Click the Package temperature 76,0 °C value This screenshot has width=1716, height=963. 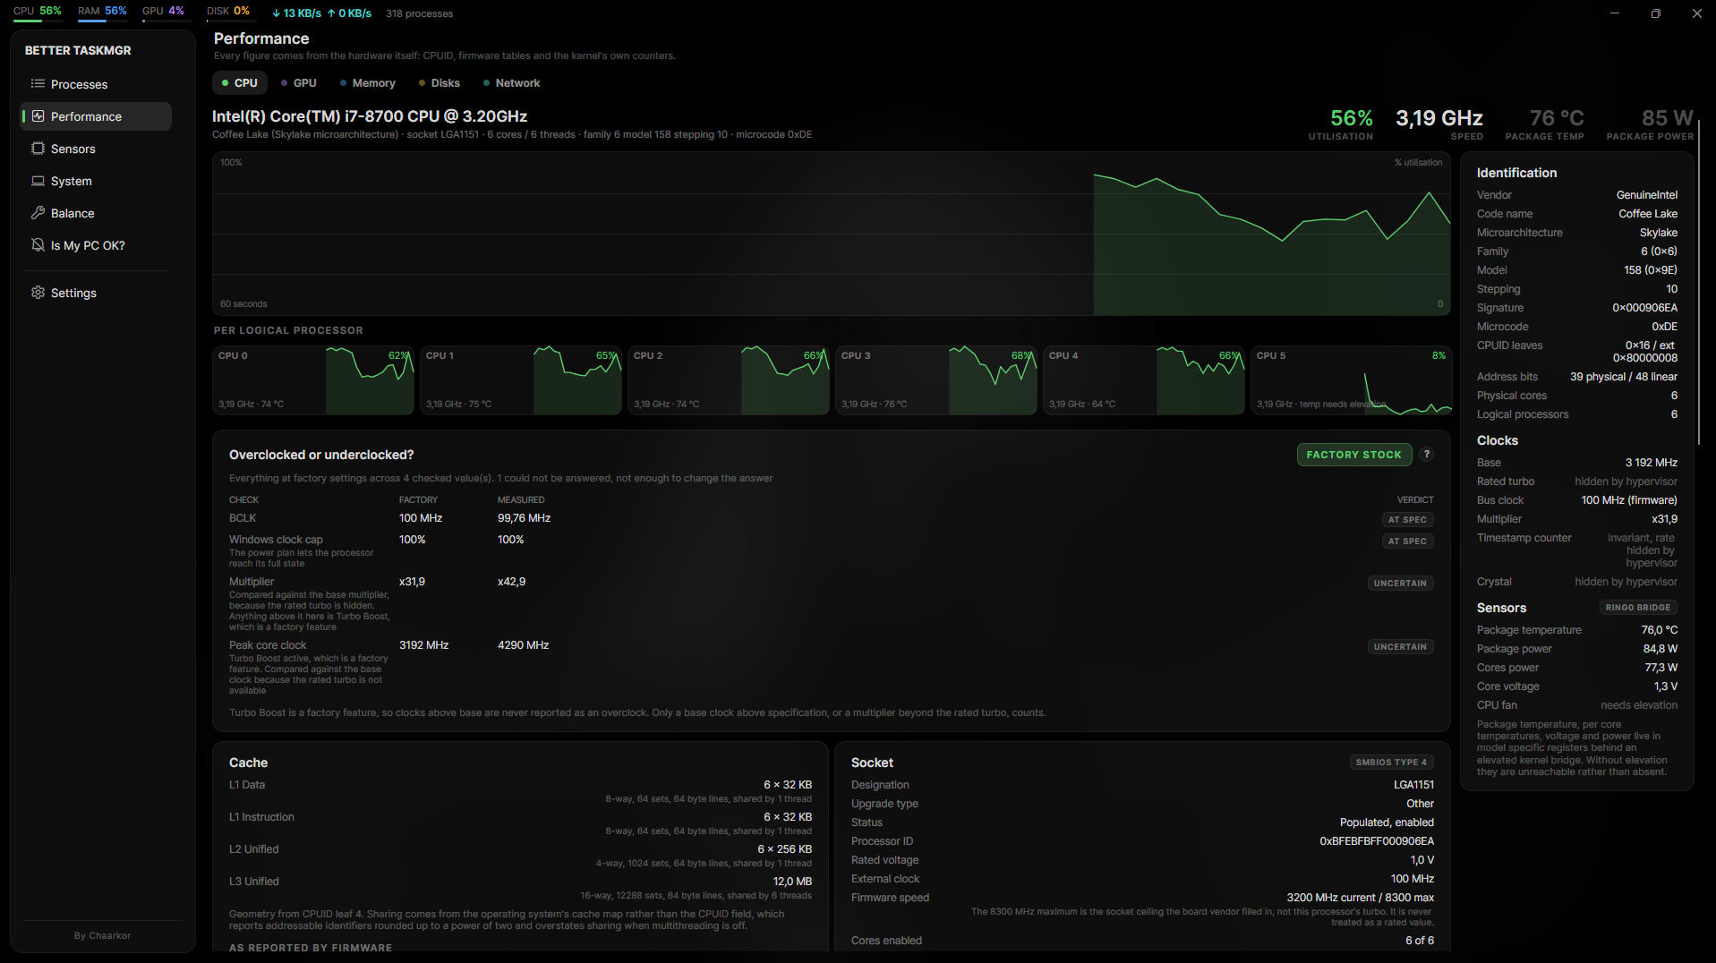point(1659,630)
